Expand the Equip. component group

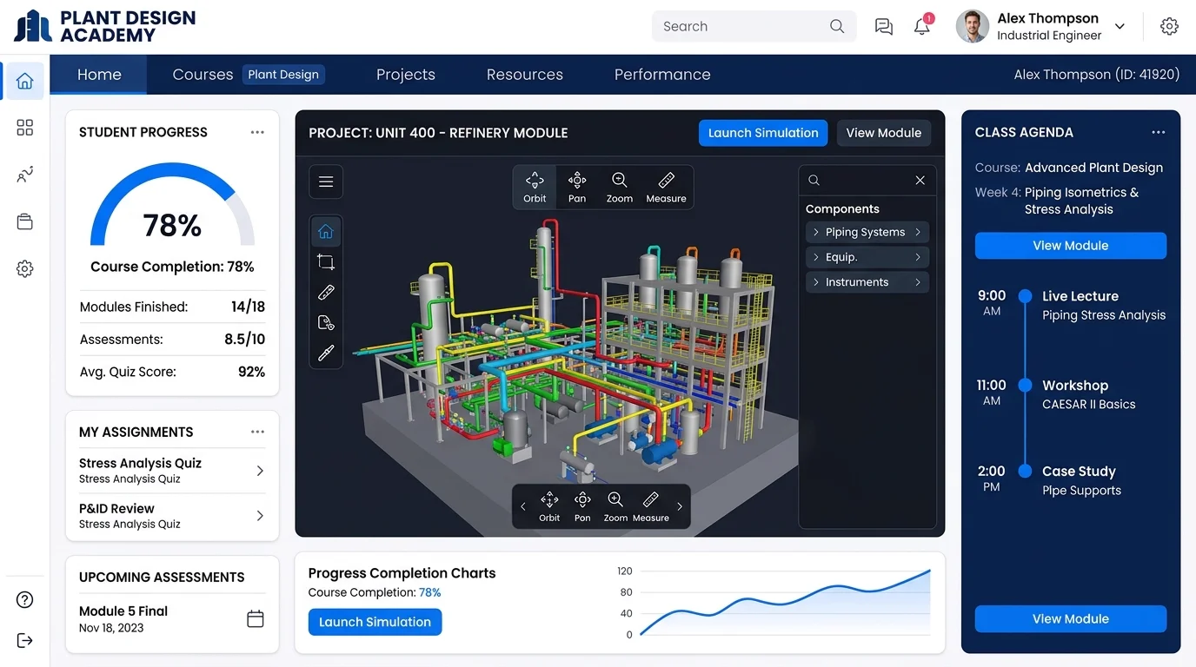[x=867, y=257]
